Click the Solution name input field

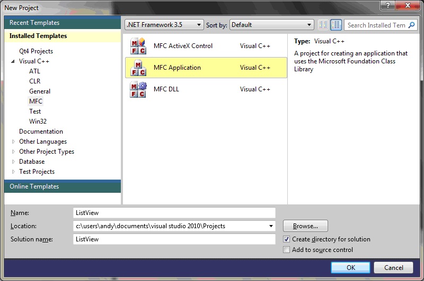174,239
